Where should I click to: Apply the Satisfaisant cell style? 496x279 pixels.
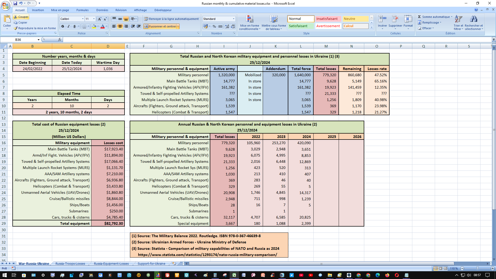(301, 26)
